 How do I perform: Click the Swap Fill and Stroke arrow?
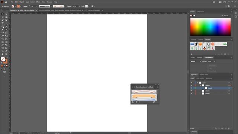(x=7, y=58)
